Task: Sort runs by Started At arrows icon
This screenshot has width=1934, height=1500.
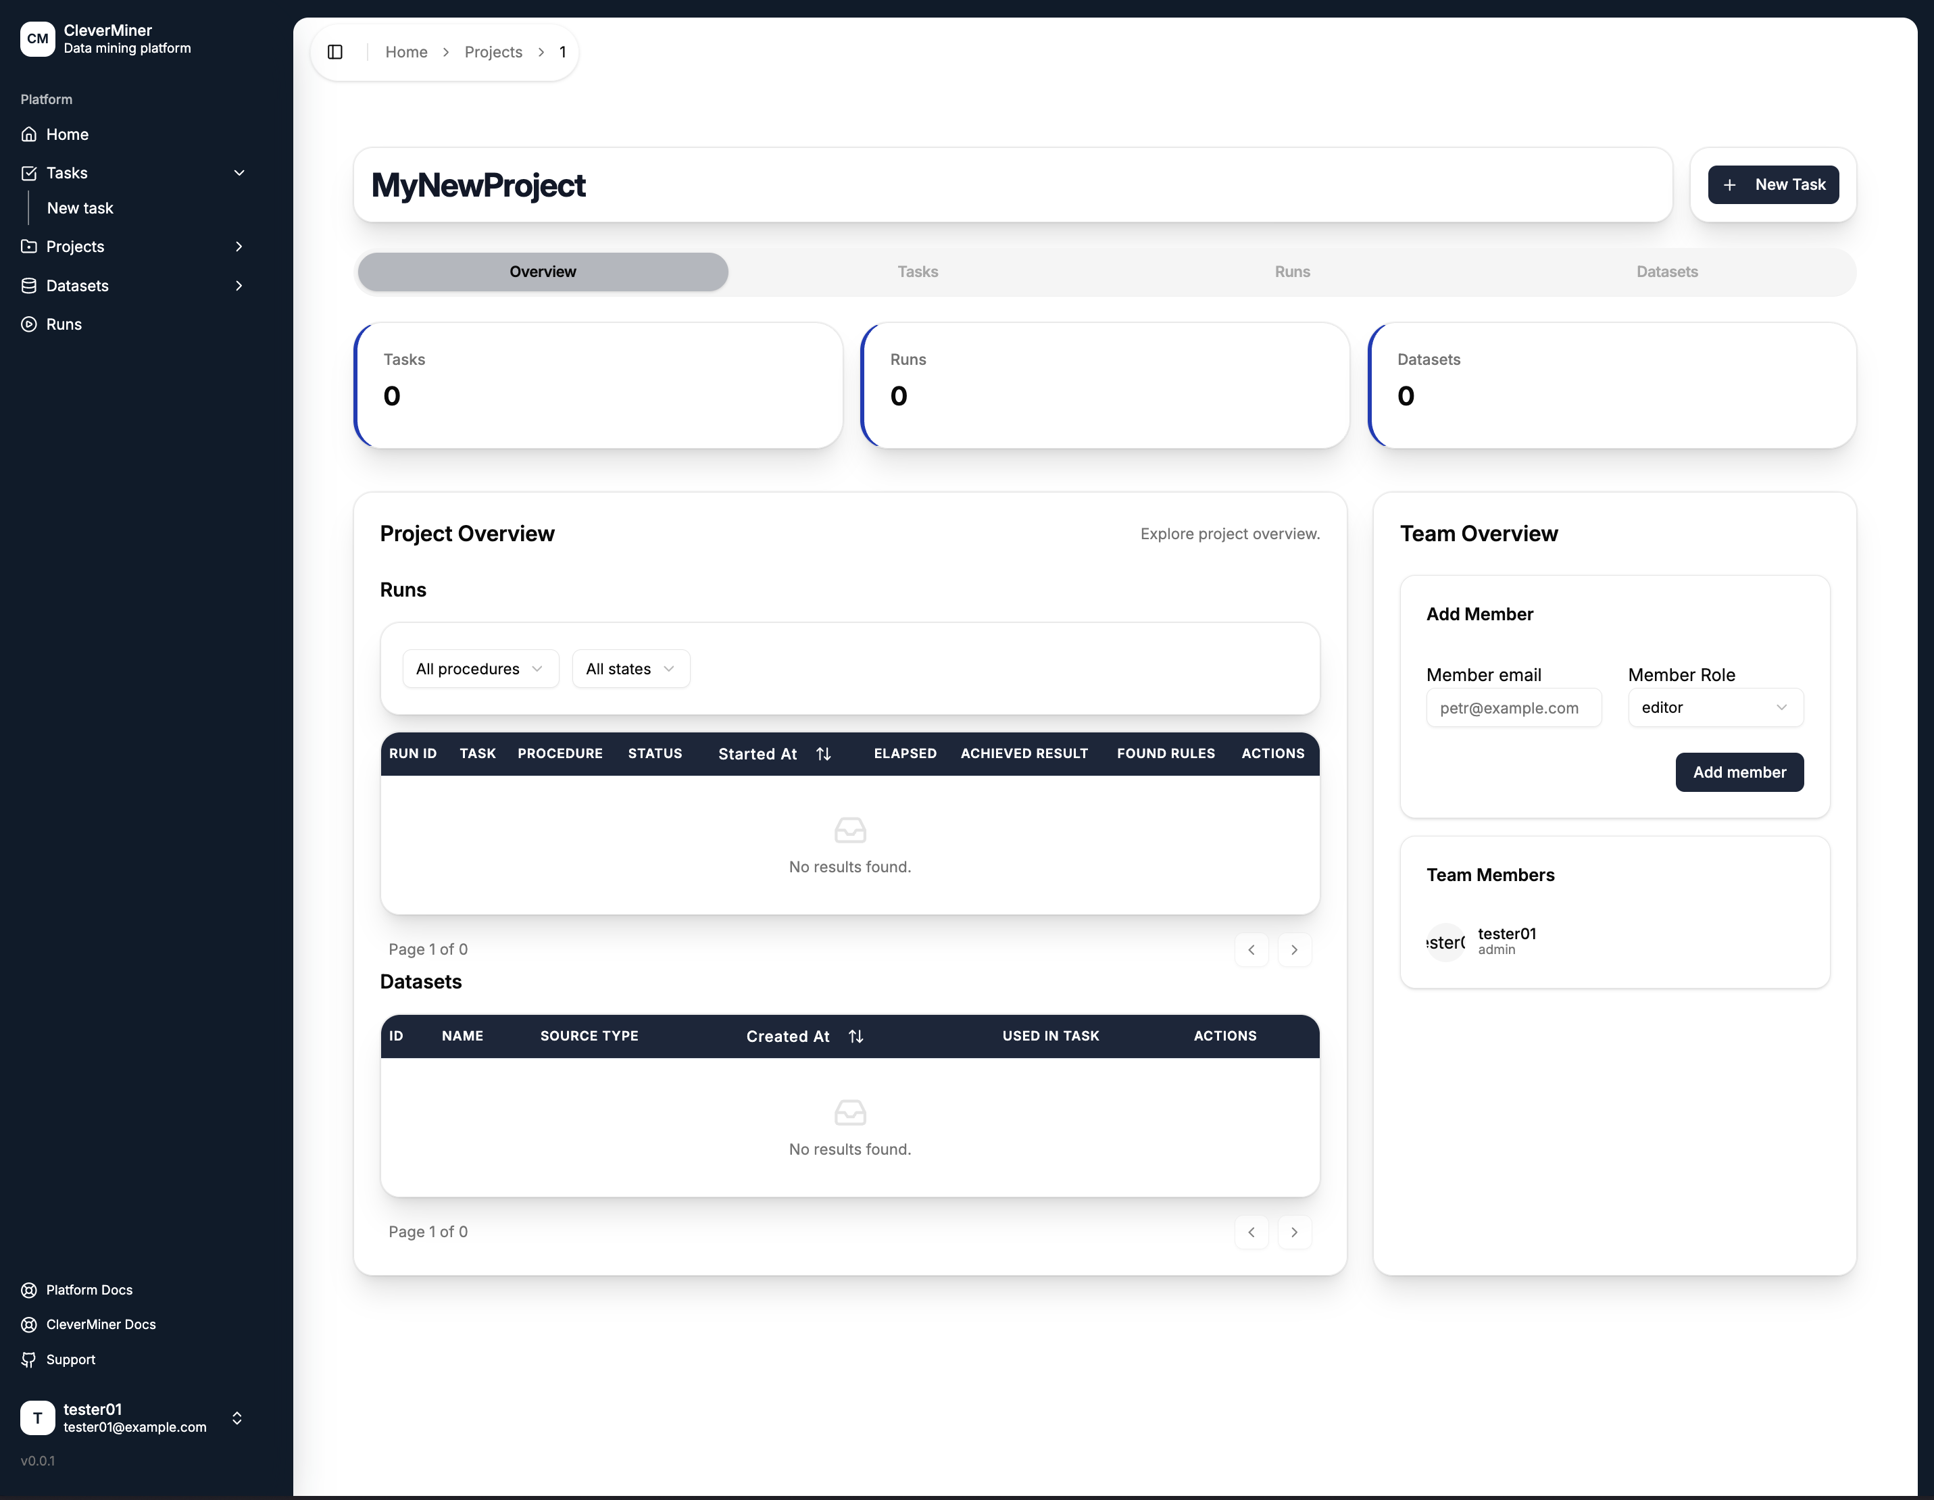Action: pyautogui.click(x=824, y=753)
